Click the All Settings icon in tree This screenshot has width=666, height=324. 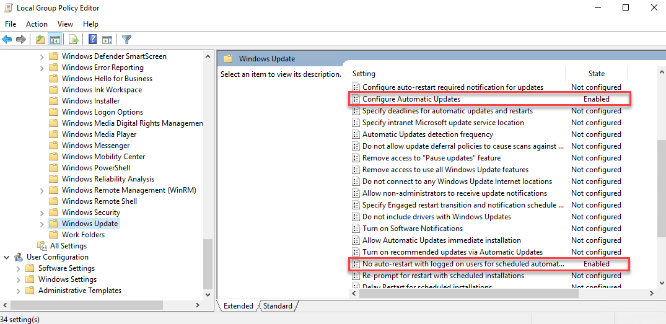pyautogui.click(x=42, y=246)
